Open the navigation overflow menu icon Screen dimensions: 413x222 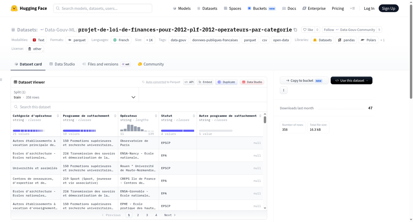352,8
